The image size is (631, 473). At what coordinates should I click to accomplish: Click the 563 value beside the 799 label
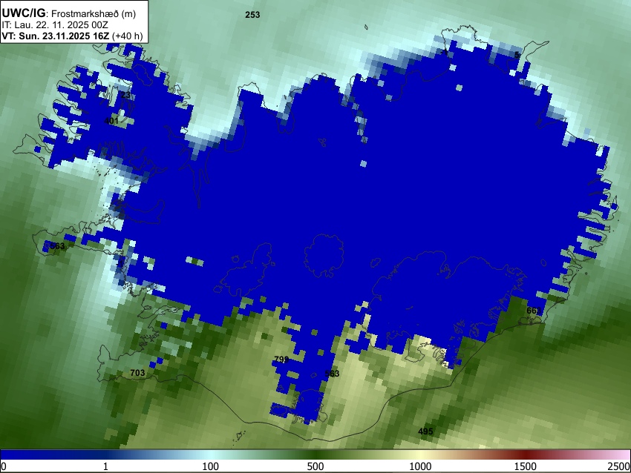(x=332, y=374)
